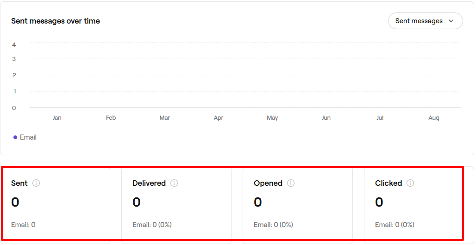Select the Clicked card title
The height and width of the screenshot is (245, 476).
(x=388, y=183)
